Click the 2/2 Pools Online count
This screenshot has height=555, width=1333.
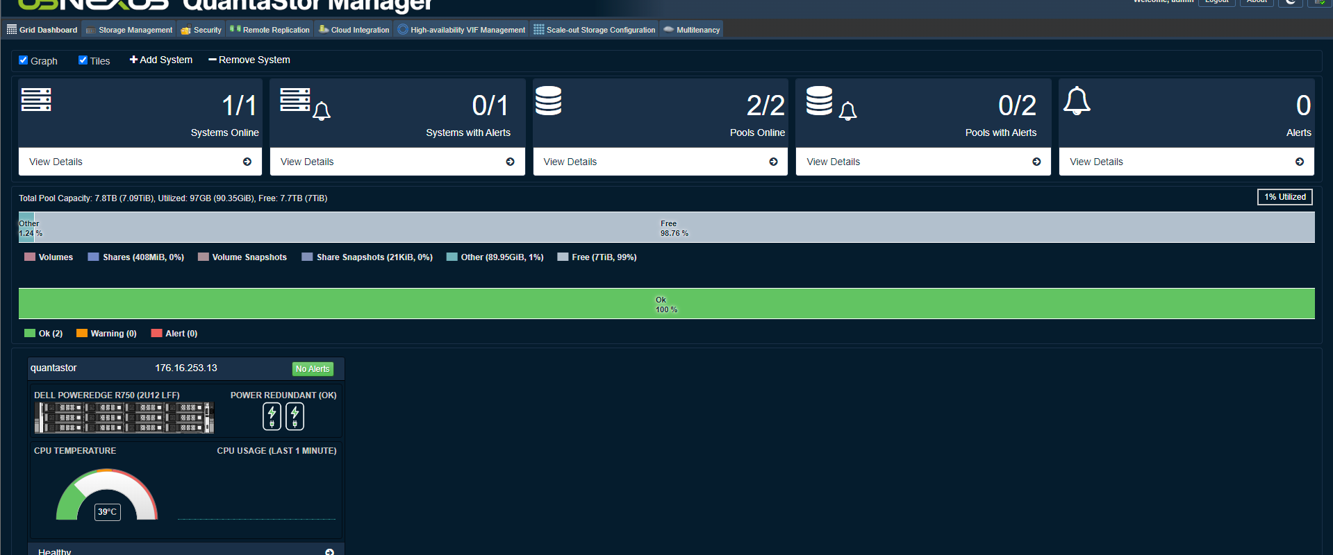(765, 105)
